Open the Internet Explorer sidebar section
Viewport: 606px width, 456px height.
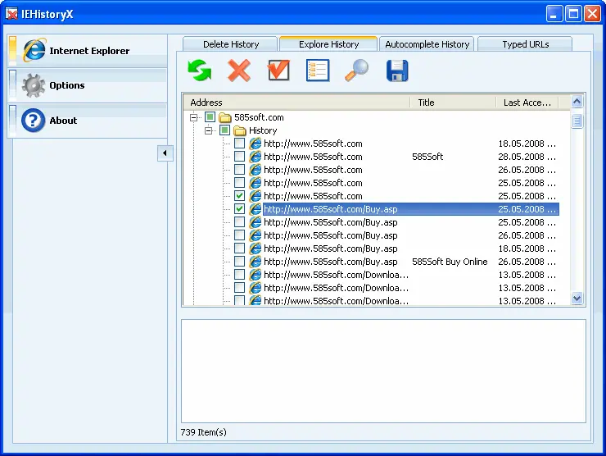88,51
